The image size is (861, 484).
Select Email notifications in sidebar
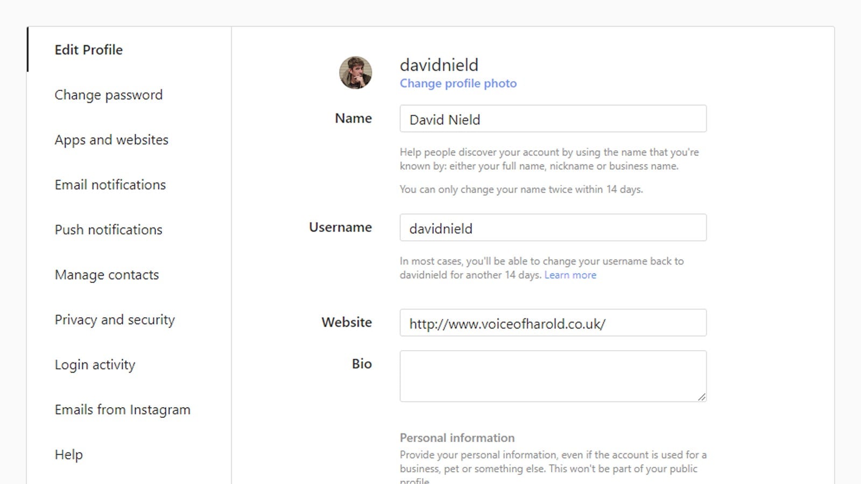[x=110, y=185]
